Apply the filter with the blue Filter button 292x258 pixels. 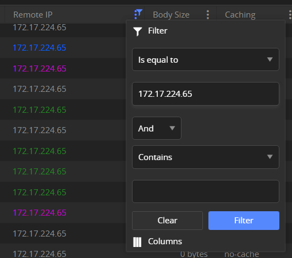tap(244, 221)
